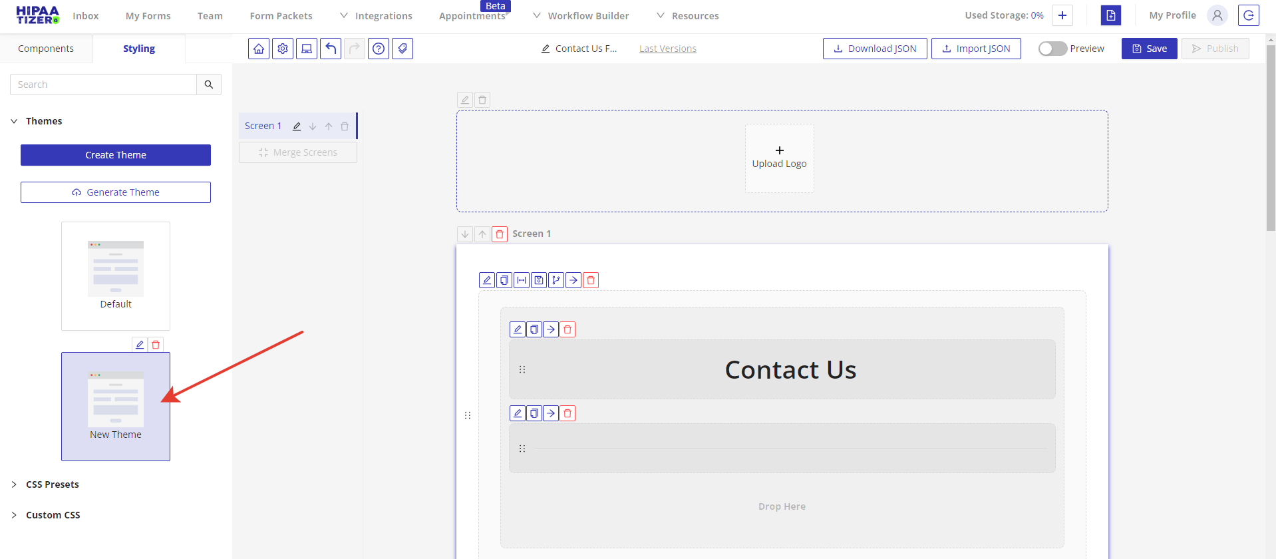Screen dimensions: 1276x559
Task: Delete Screen 1 with red trash icon
Action: tap(500, 234)
